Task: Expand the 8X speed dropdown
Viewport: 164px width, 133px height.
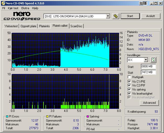Action: [x=146, y=60]
